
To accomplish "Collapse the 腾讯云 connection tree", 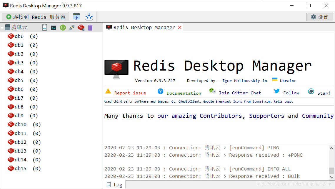I will (x=2, y=28).
